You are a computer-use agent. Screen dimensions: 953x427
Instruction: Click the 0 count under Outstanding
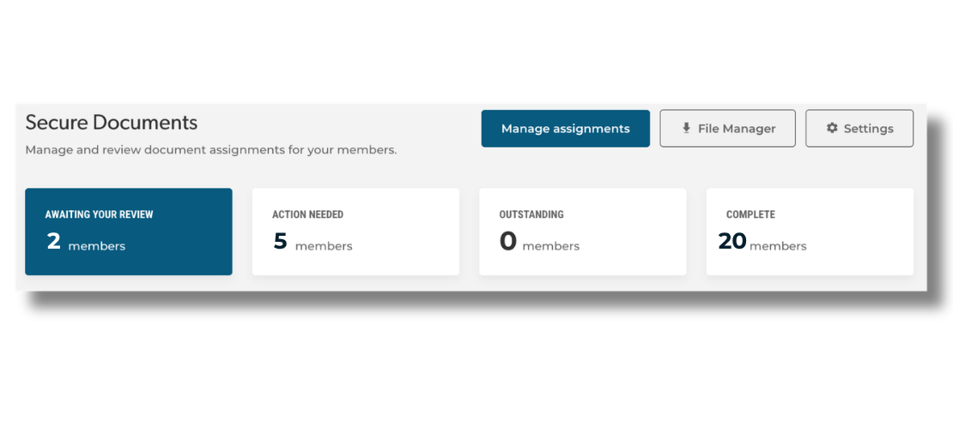[508, 242]
